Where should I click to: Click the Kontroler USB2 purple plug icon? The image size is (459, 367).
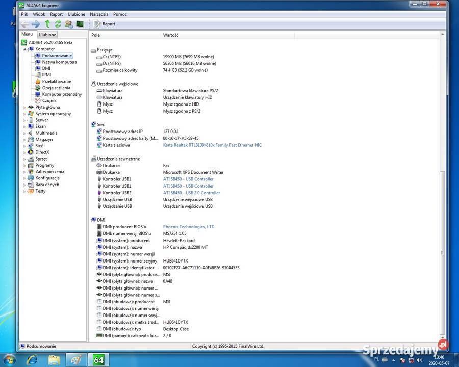pos(99,193)
